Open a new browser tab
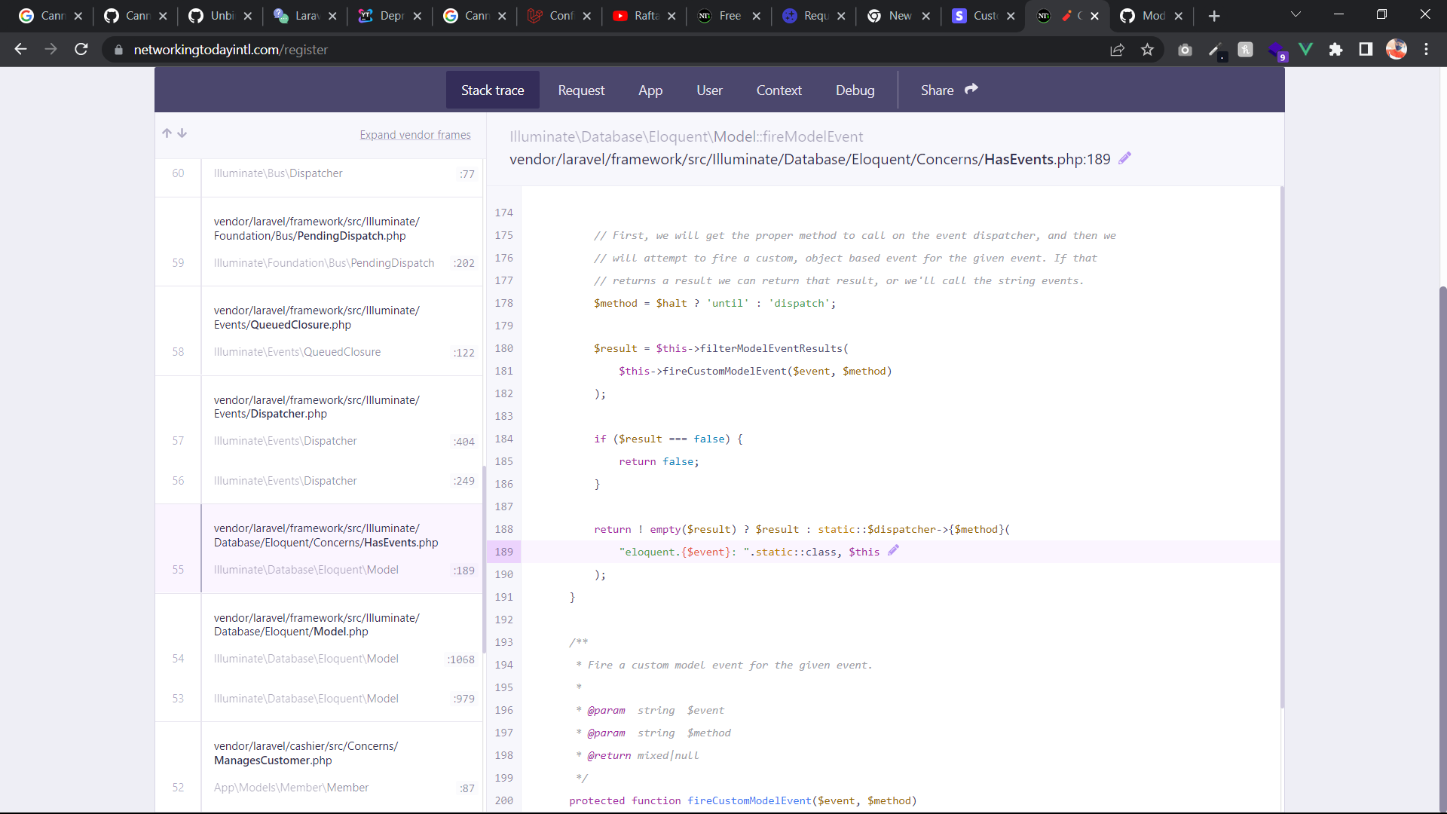 pos(1214,16)
